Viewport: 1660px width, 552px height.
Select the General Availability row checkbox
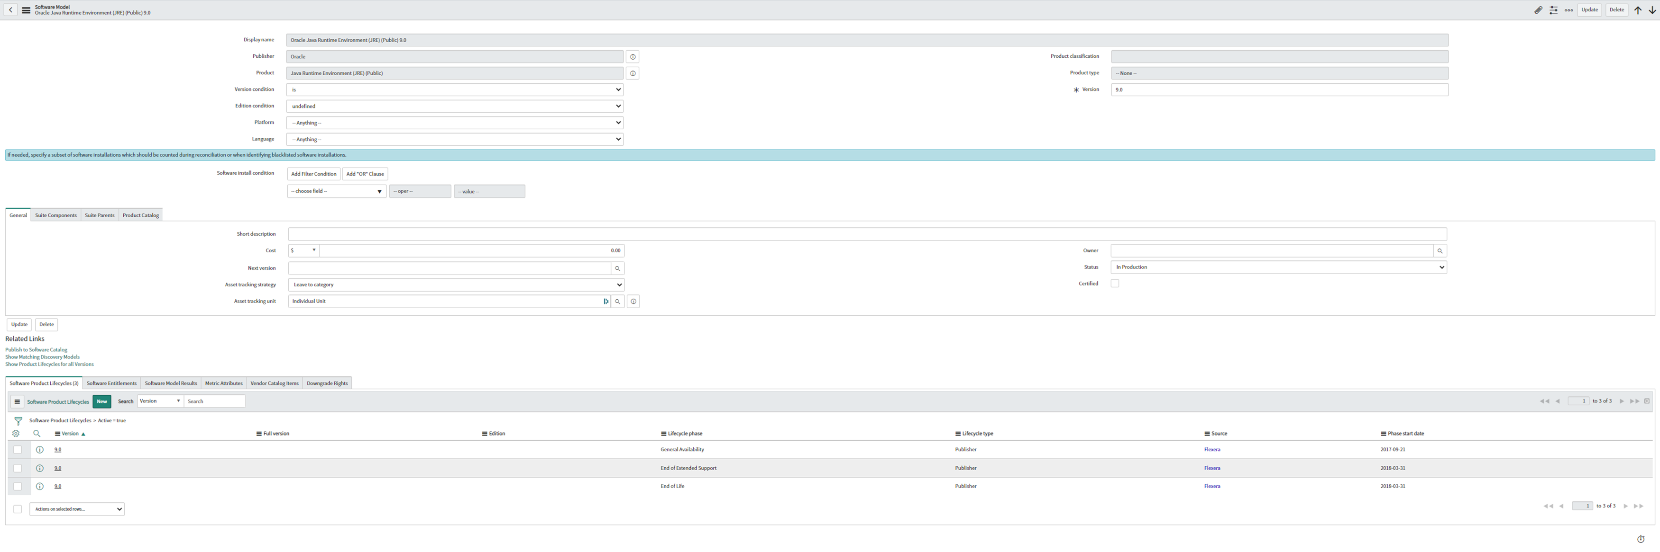[18, 450]
